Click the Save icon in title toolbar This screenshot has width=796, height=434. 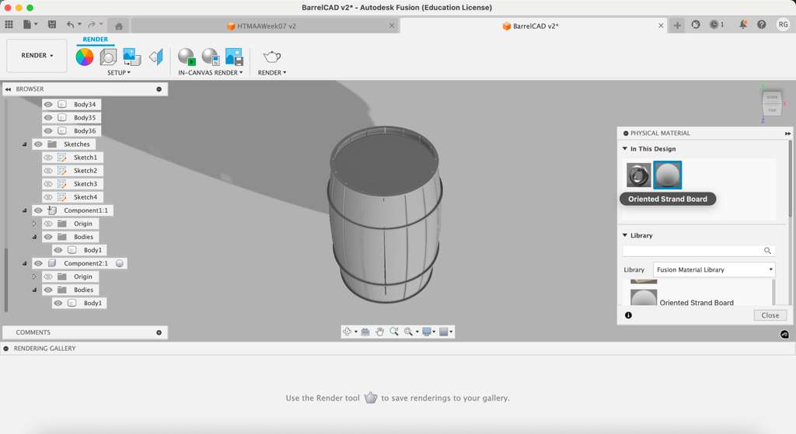51,26
